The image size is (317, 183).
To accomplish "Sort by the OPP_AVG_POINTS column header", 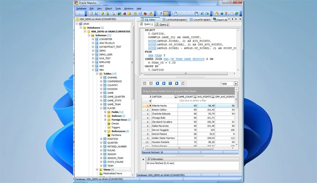I will 224,97.
